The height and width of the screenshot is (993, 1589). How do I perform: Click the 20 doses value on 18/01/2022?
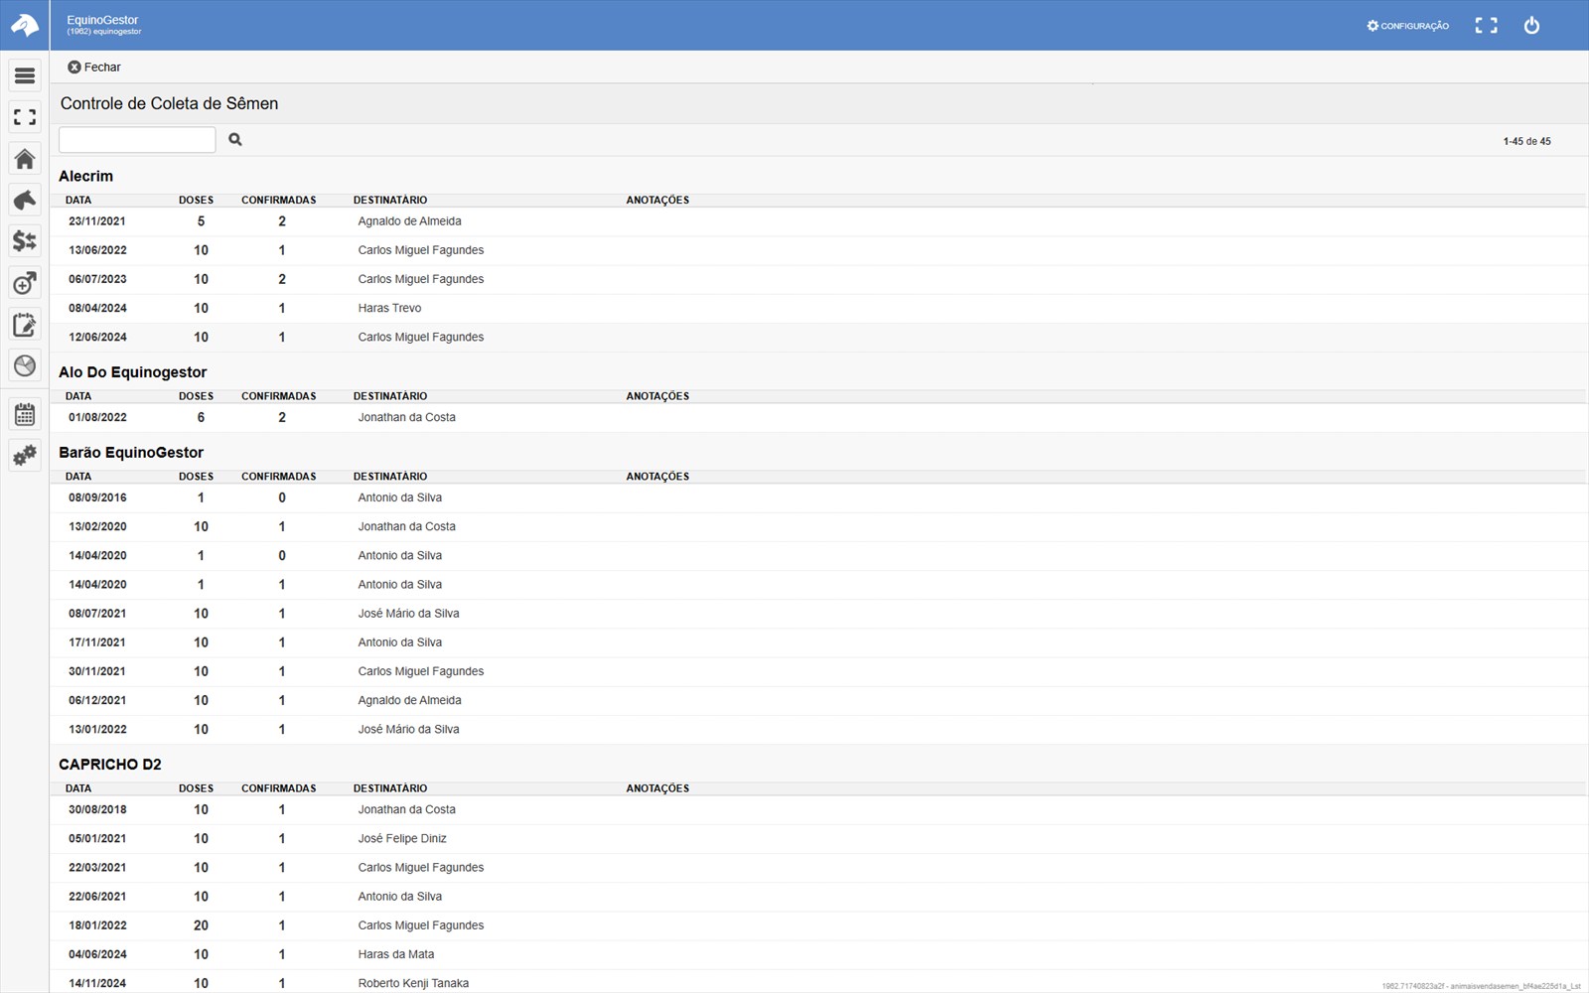click(201, 925)
